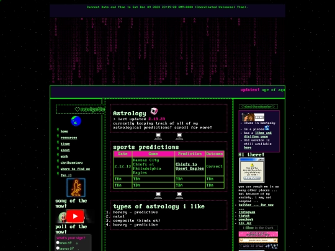Select the taurus radio option in poll
The height and width of the screenshot is (251, 335).
point(58,249)
